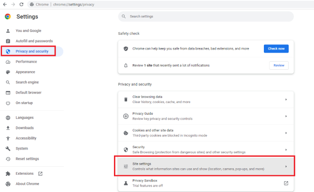Click the download arrow icon for Downloads
Screen dimensions: 314x192
tap(8, 128)
